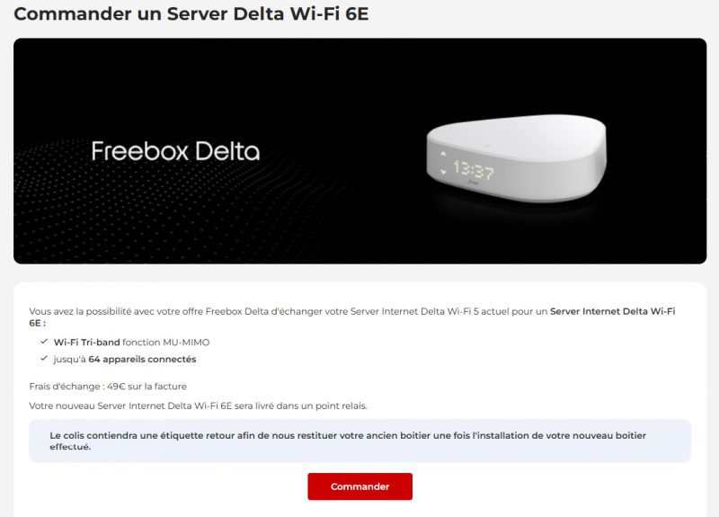
Task: Click the Freebox Delta banner image
Action: coord(360,151)
